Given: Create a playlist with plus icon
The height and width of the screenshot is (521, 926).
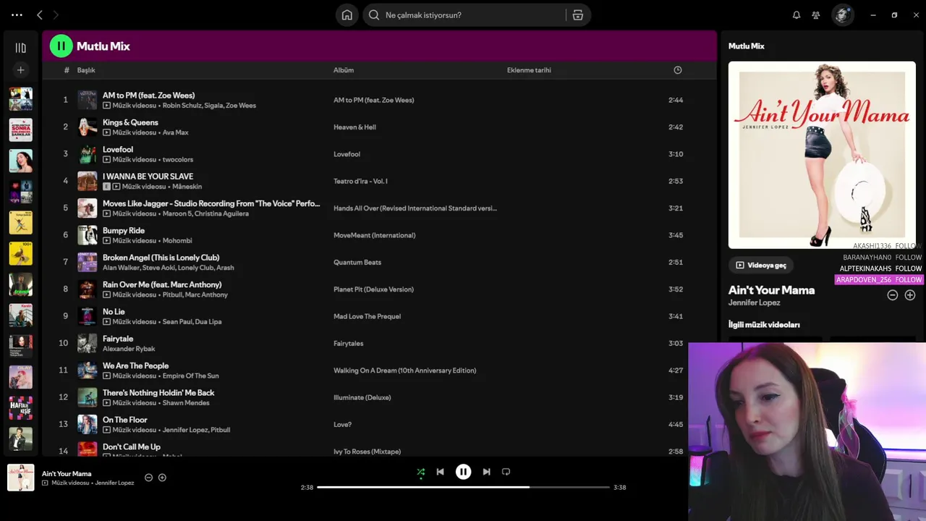Looking at the screenshot, I should (20, 70).
